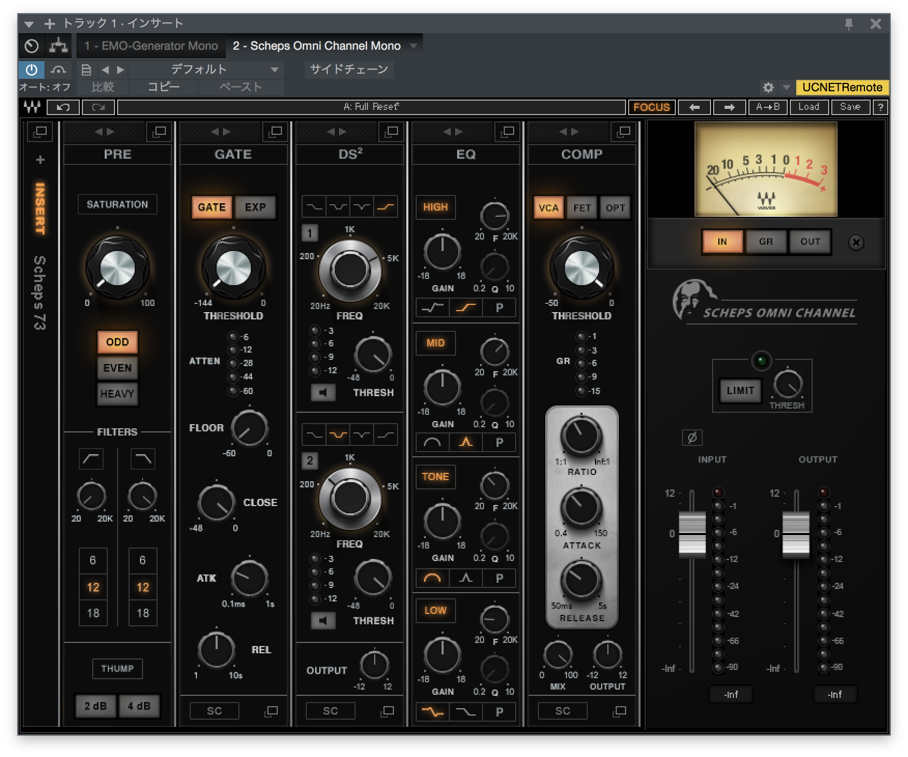The width and height of the screenshot is (908, 757).
Task: Open the routing channel editor icon
Action: [59, 46]
